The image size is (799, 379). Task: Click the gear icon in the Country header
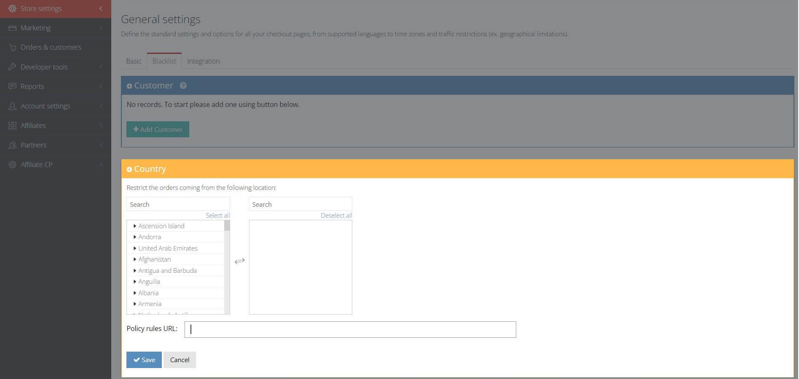pos(129,169)
